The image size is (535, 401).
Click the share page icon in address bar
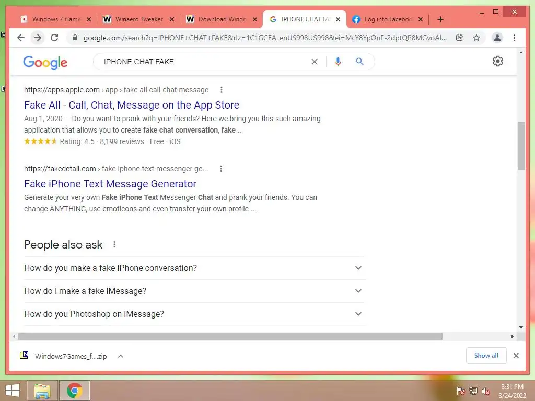(x=460, y=38)
